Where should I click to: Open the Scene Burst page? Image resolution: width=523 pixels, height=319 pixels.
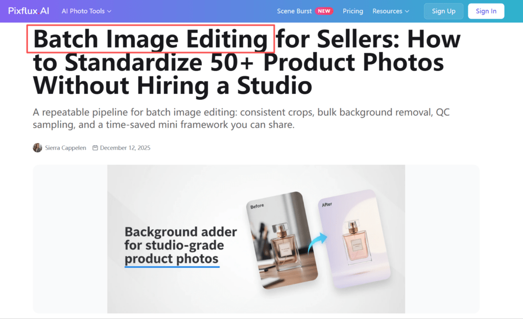click(294, 11)
